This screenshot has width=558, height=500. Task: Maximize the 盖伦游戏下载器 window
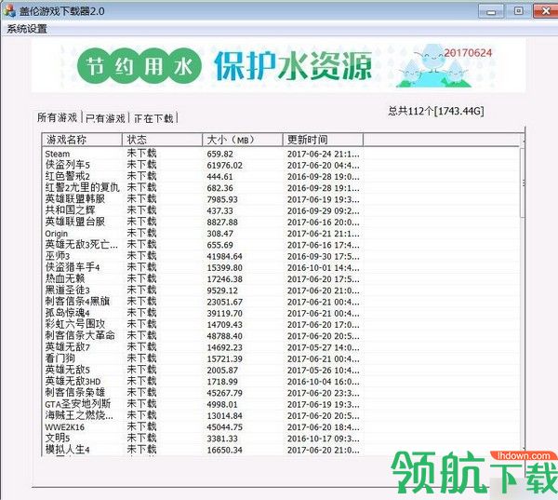click(518, 11)
